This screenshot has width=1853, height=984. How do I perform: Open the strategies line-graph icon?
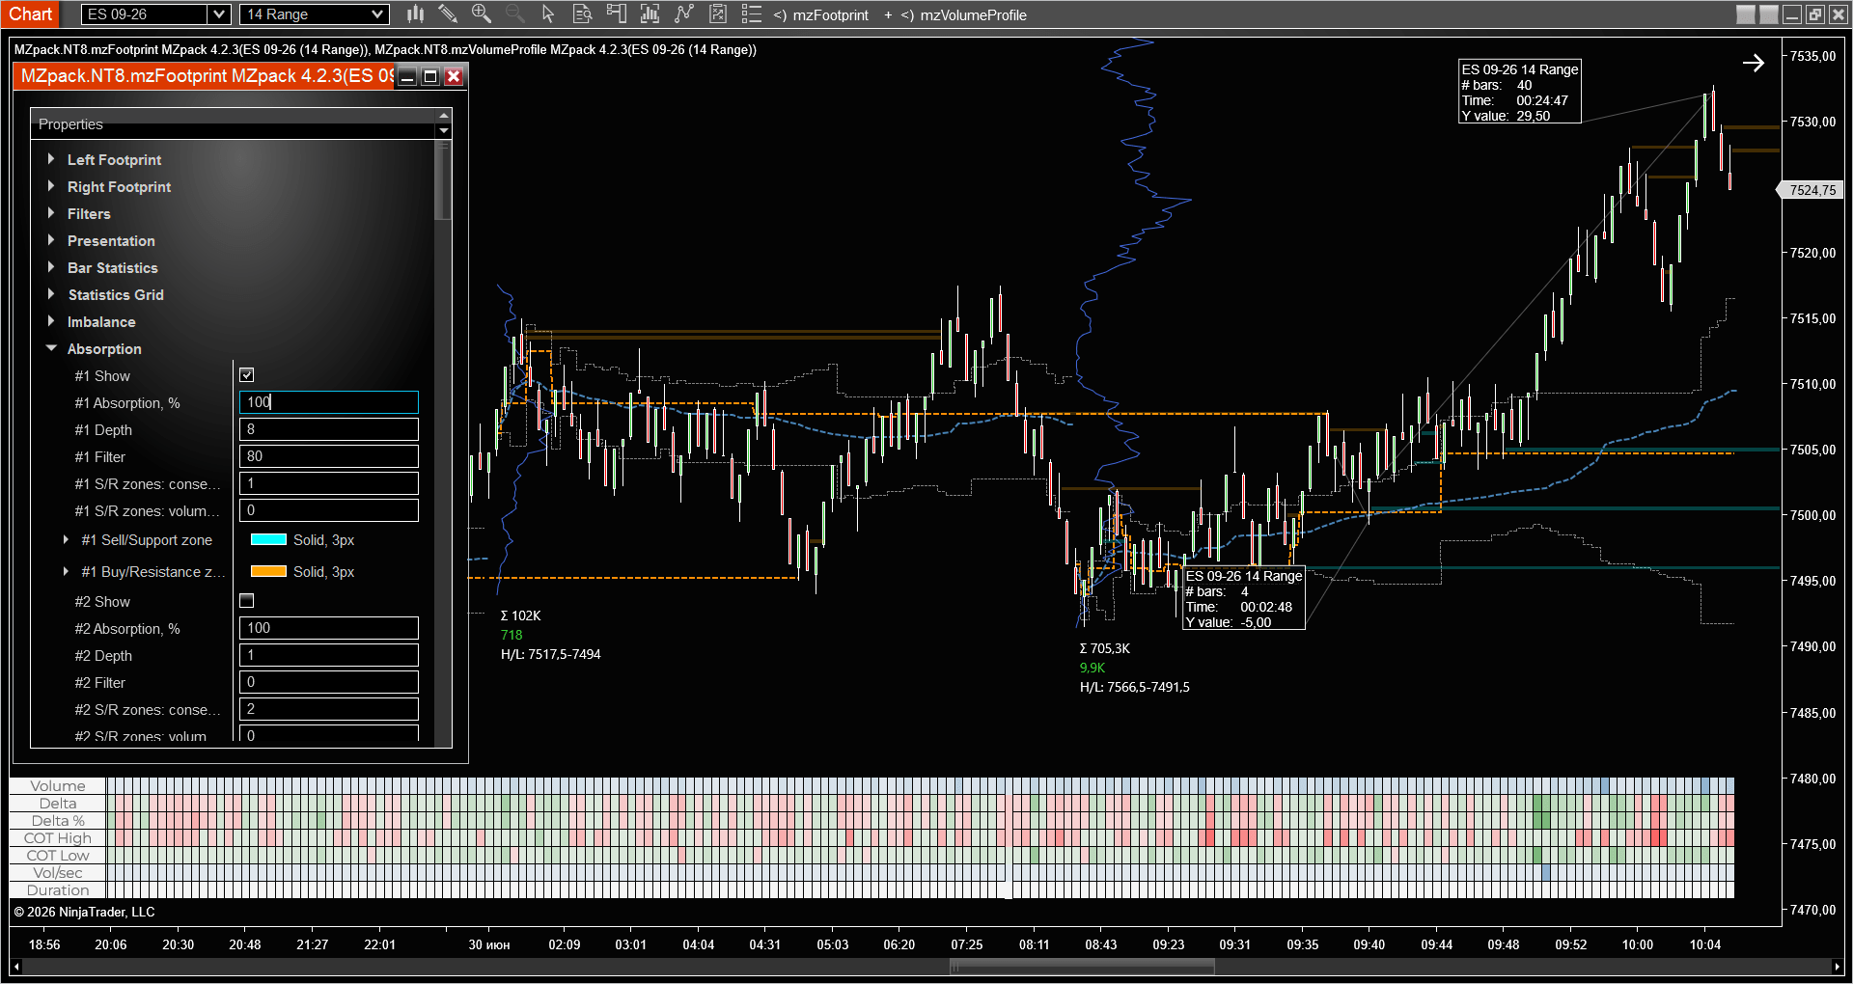[683, 14]
